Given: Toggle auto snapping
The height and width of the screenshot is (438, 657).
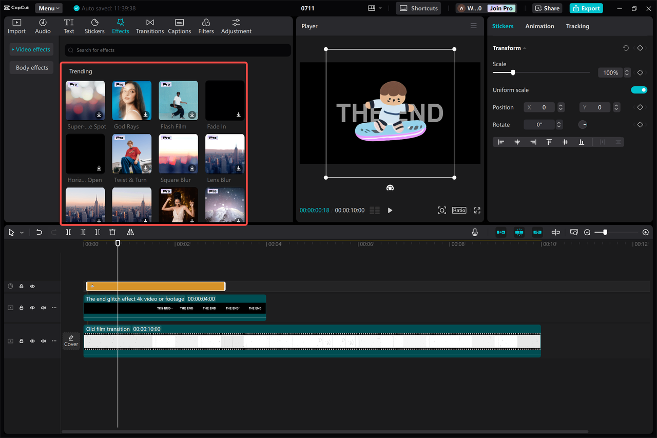Looking at the screenshot, I should click(519, 232).
